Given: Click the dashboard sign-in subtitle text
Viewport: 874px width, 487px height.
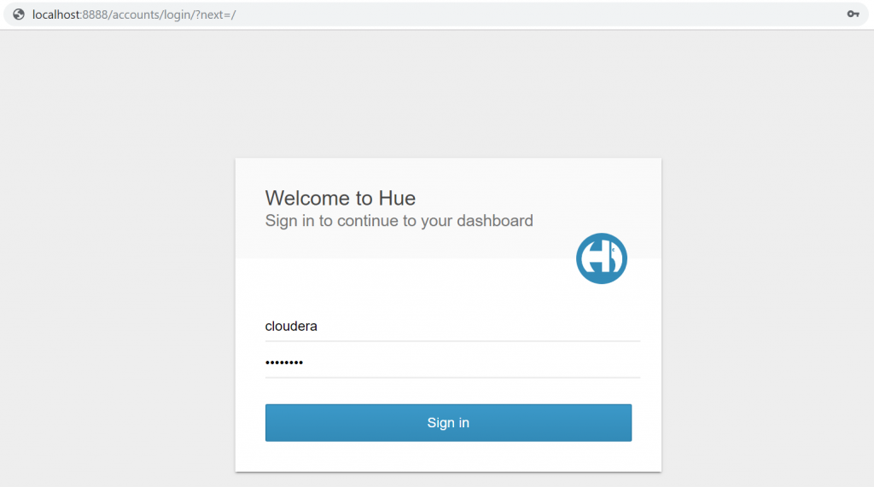Looking at the screenshot, I should point(399,221).
